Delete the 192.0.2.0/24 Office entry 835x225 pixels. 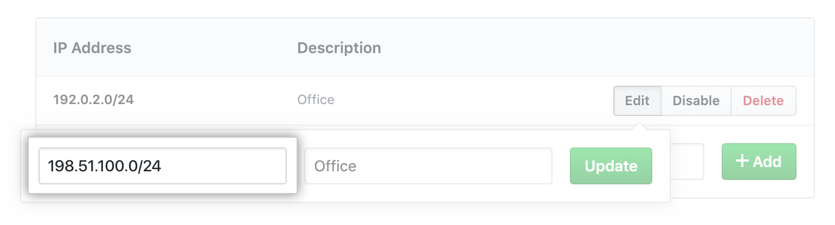763,101
